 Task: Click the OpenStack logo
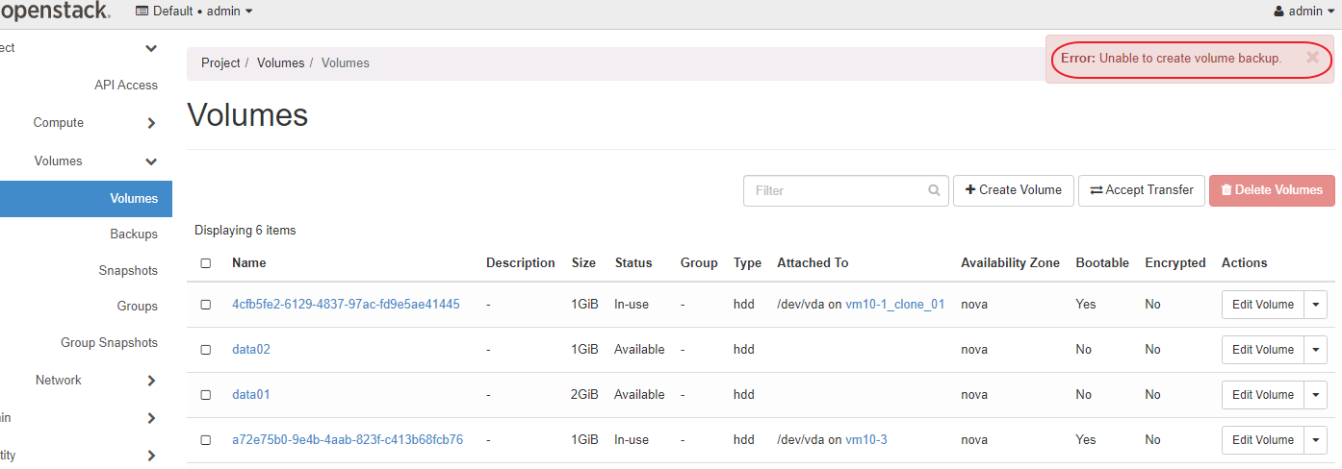(55, 12)
